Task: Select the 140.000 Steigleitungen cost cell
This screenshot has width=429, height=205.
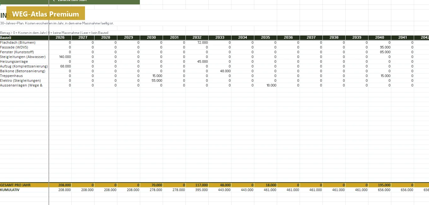Action: click(x=60, y=57)
